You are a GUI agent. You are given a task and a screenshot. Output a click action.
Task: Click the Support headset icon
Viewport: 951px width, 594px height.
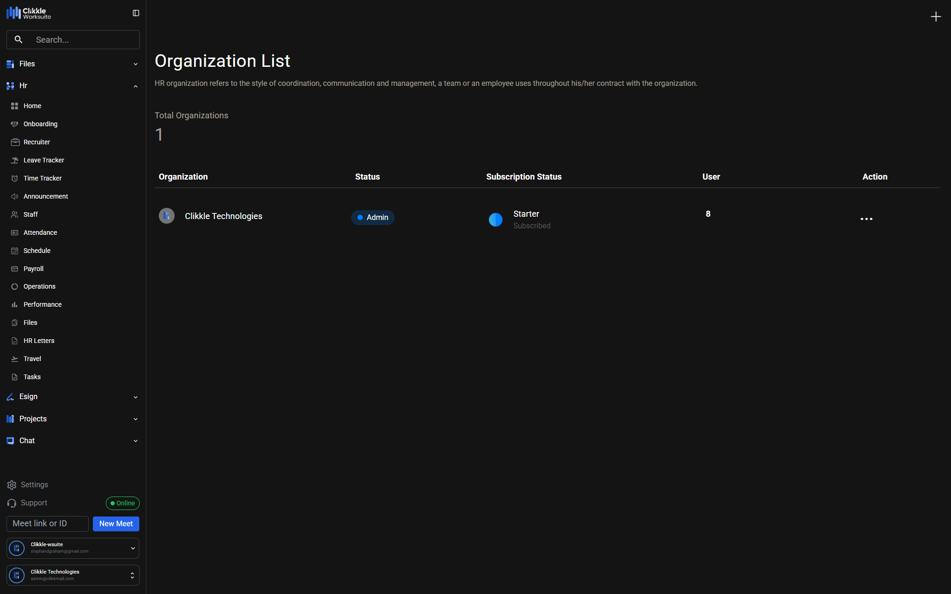tap(12, 503)
